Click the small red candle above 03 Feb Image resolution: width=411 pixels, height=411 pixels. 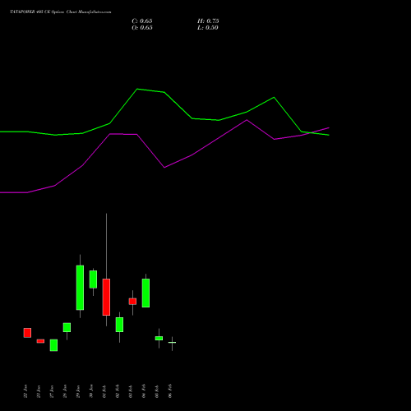(x=132, y=302)
